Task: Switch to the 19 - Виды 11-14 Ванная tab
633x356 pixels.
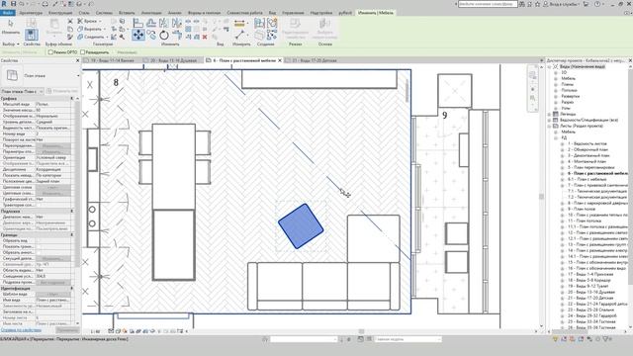Action: coord(112,60)
